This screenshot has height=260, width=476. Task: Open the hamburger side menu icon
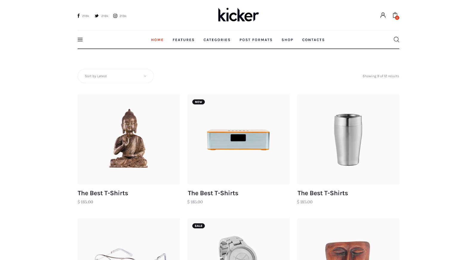point(80,39)
